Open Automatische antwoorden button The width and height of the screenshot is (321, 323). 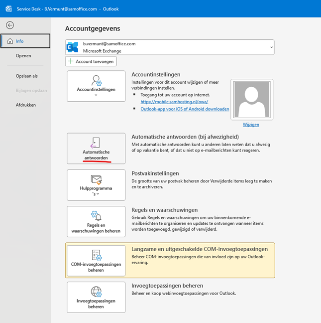(96, 148)
